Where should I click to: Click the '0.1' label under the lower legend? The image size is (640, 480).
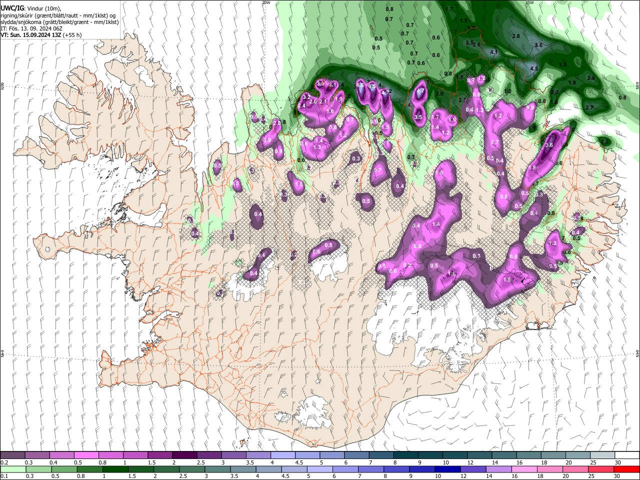tap(3, 476)
